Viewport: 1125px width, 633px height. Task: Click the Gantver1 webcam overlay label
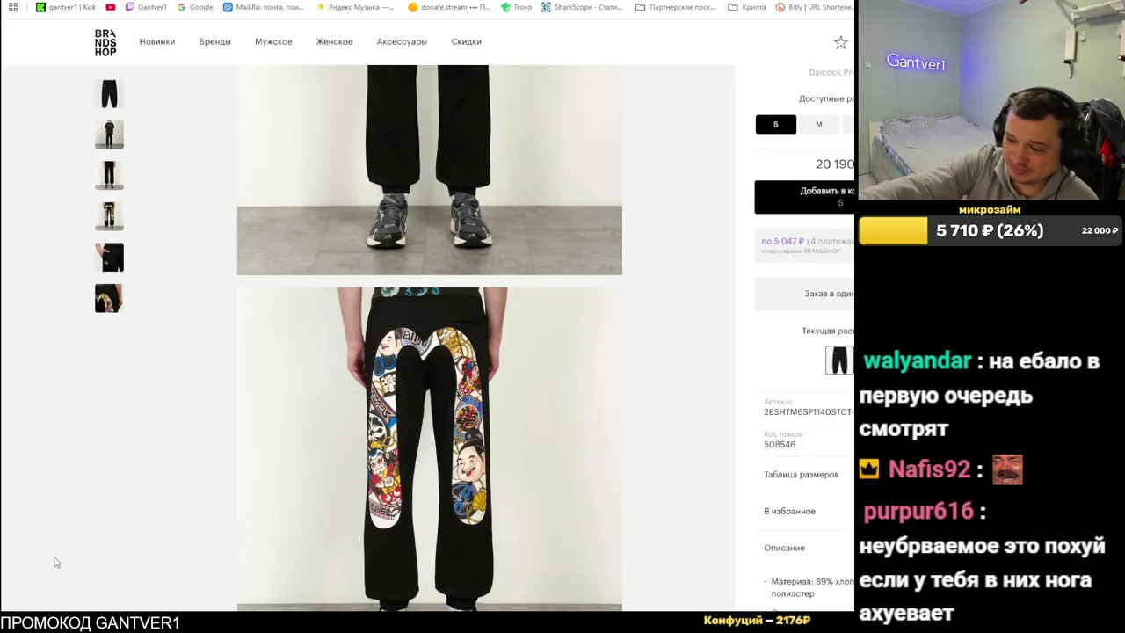pyautogui.click(x=916, y=63)
